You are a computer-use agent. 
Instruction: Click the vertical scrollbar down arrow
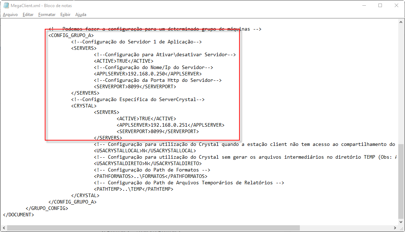tap(401, 221)
